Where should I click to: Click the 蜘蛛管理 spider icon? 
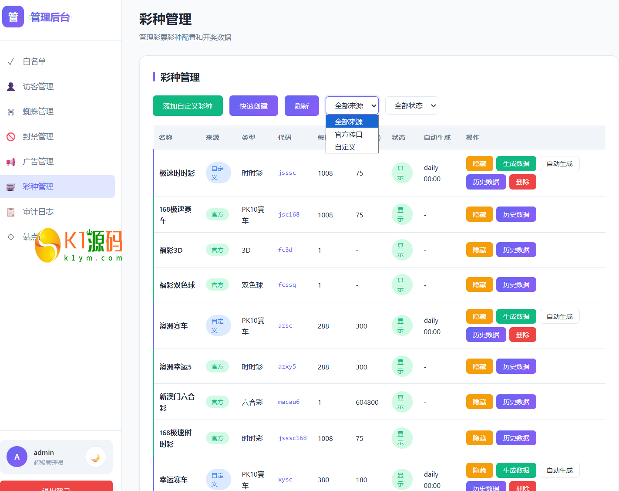11,112
